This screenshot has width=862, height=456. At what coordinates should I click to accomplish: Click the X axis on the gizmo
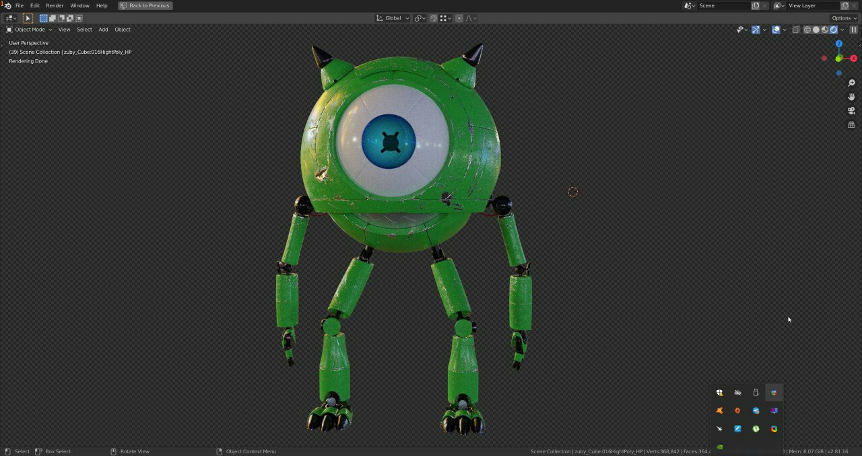[x=854, y=59]
